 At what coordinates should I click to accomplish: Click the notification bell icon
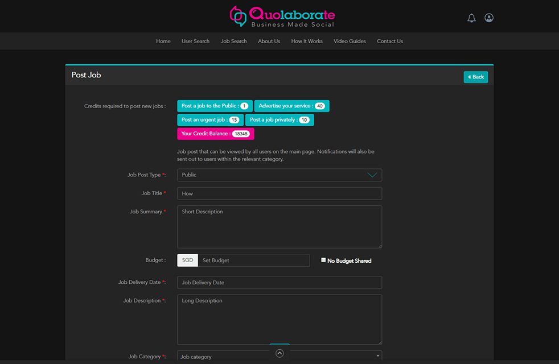pyautogui.click(x=471, y=18)
